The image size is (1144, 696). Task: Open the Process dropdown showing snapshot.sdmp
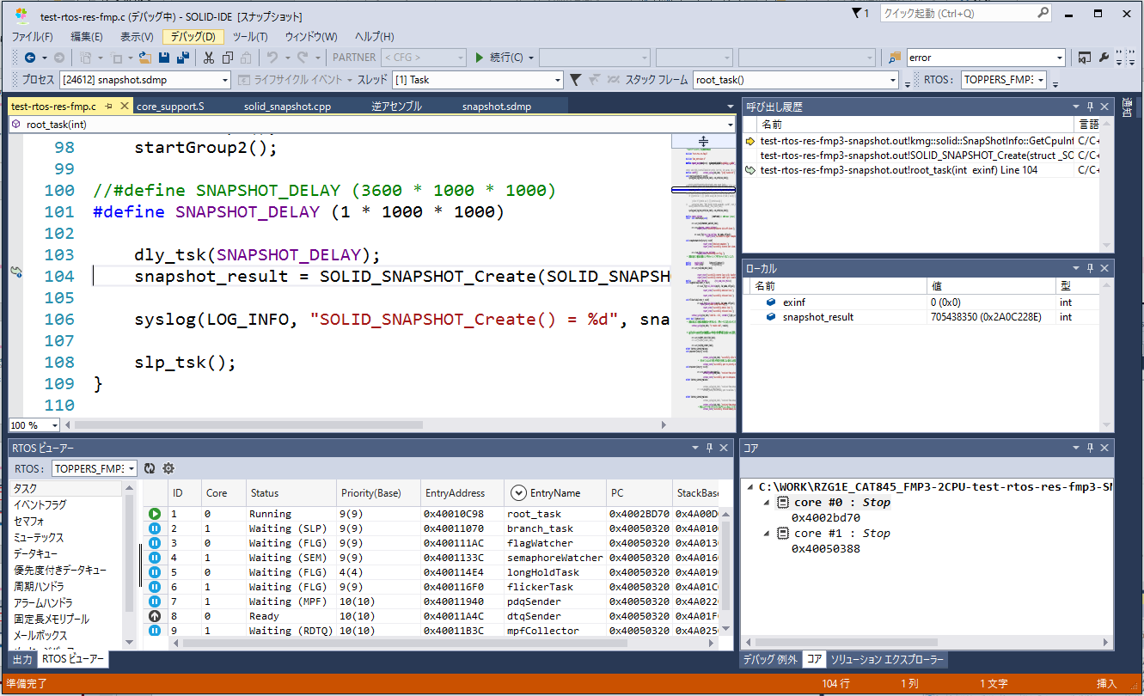pyautogui.click(x=144, y=80)
